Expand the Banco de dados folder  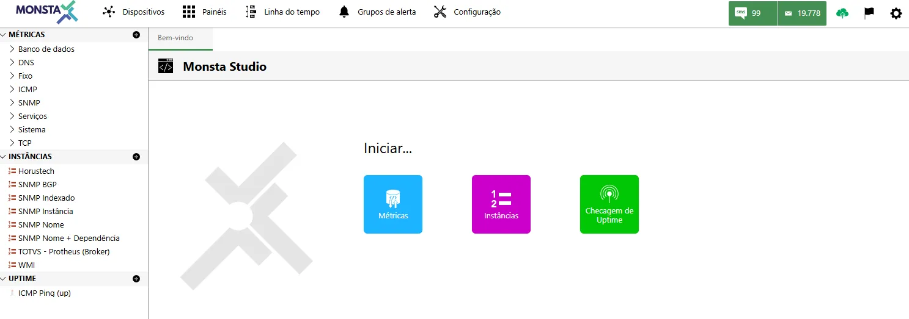pos(12,49)
